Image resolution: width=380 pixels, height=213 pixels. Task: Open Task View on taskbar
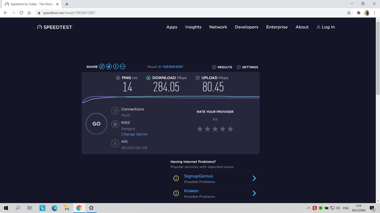tap(30, 208)
